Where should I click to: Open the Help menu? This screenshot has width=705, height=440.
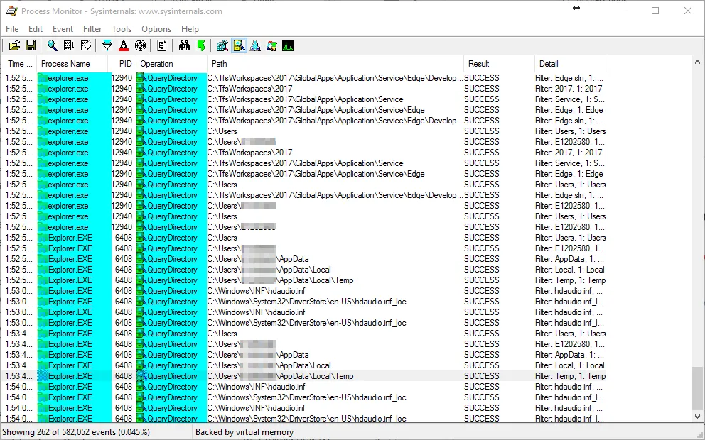pos(190,28)
